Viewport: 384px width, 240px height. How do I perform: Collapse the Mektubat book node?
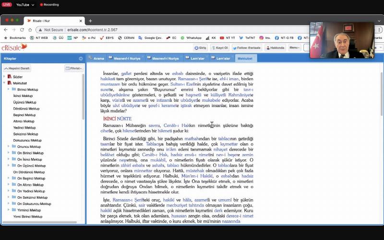point(4,83)
